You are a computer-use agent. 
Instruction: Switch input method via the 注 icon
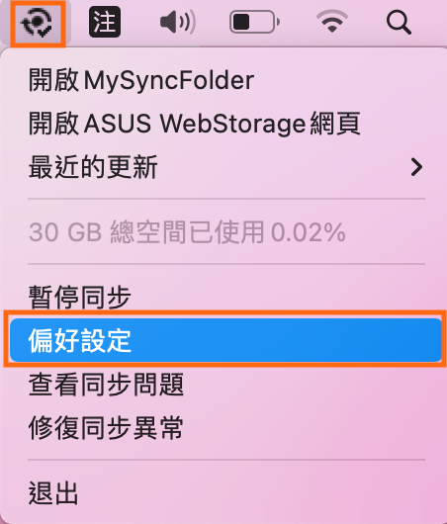tap(105, 22)
